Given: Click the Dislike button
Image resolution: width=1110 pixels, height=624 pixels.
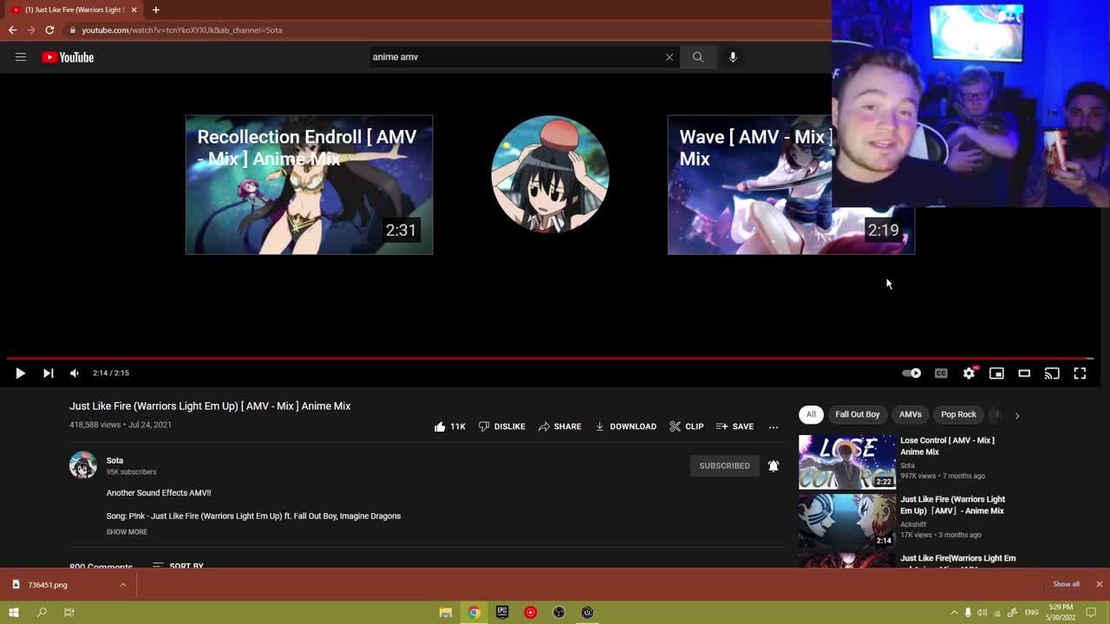Looking at the screenshot, I should tap(501, 426).
